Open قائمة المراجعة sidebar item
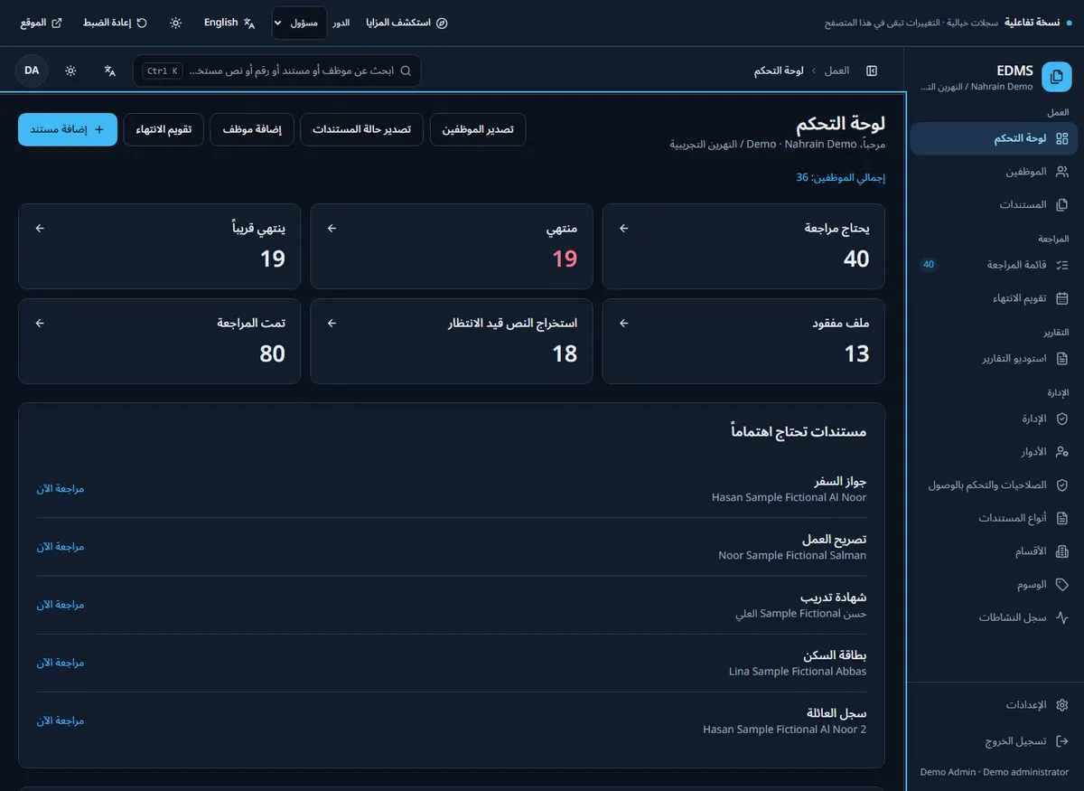The image size is (1084, 791). (x=994, y=265)
